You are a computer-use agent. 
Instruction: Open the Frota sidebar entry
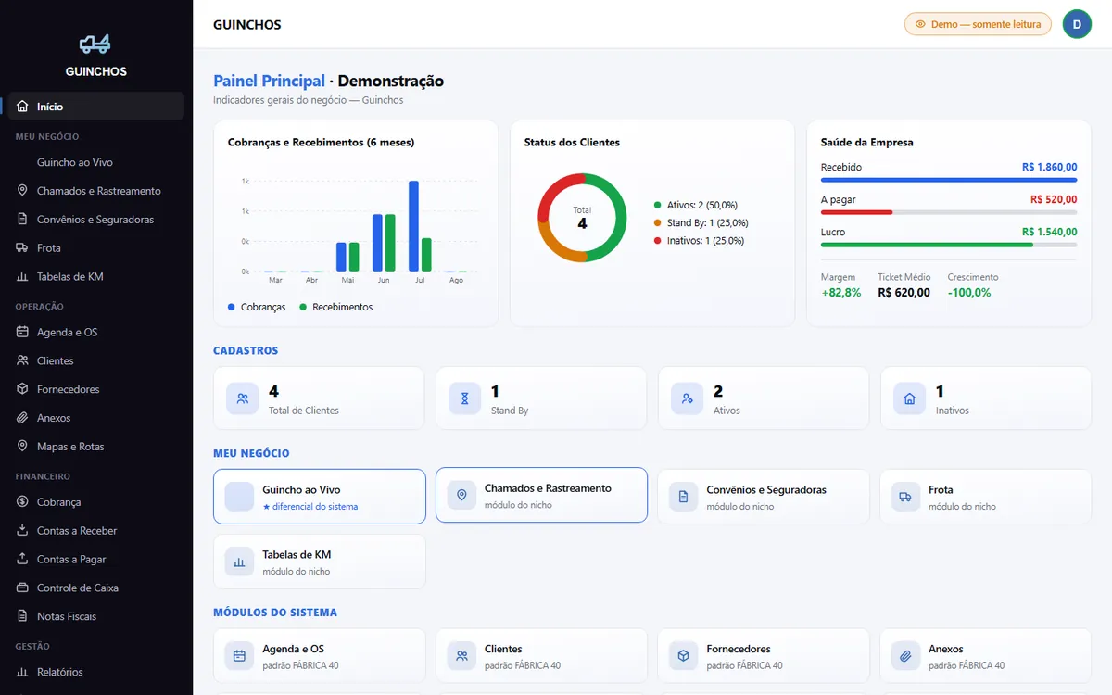click(x=96, y=248)
